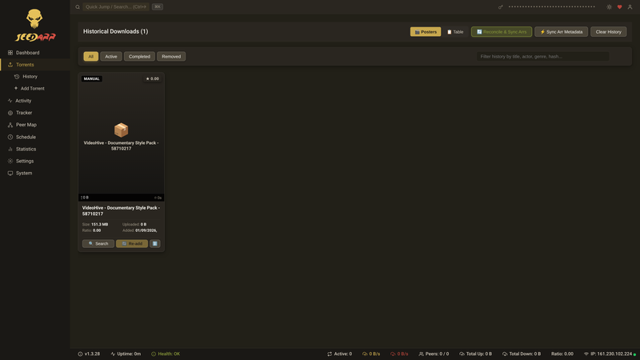Click the MANUAL badge on poster

(x=91, y=78)
